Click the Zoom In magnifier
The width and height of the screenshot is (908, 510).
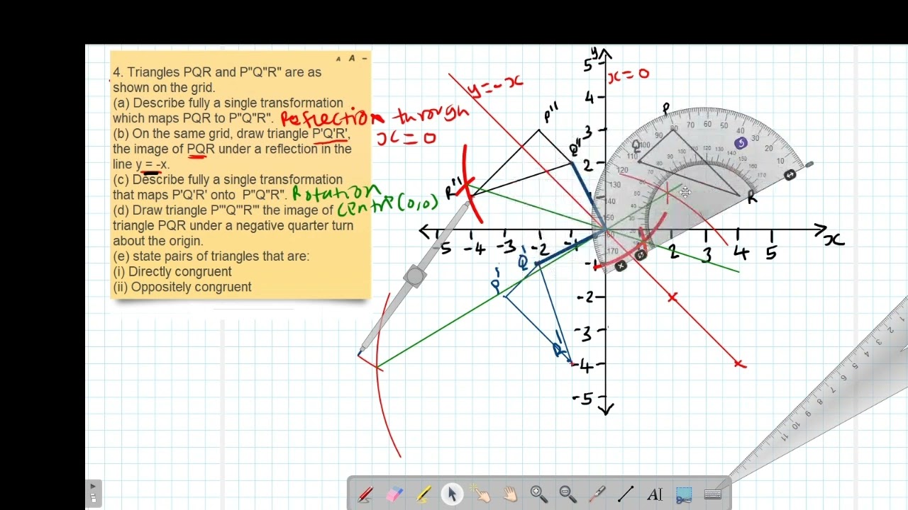point(538,494)
